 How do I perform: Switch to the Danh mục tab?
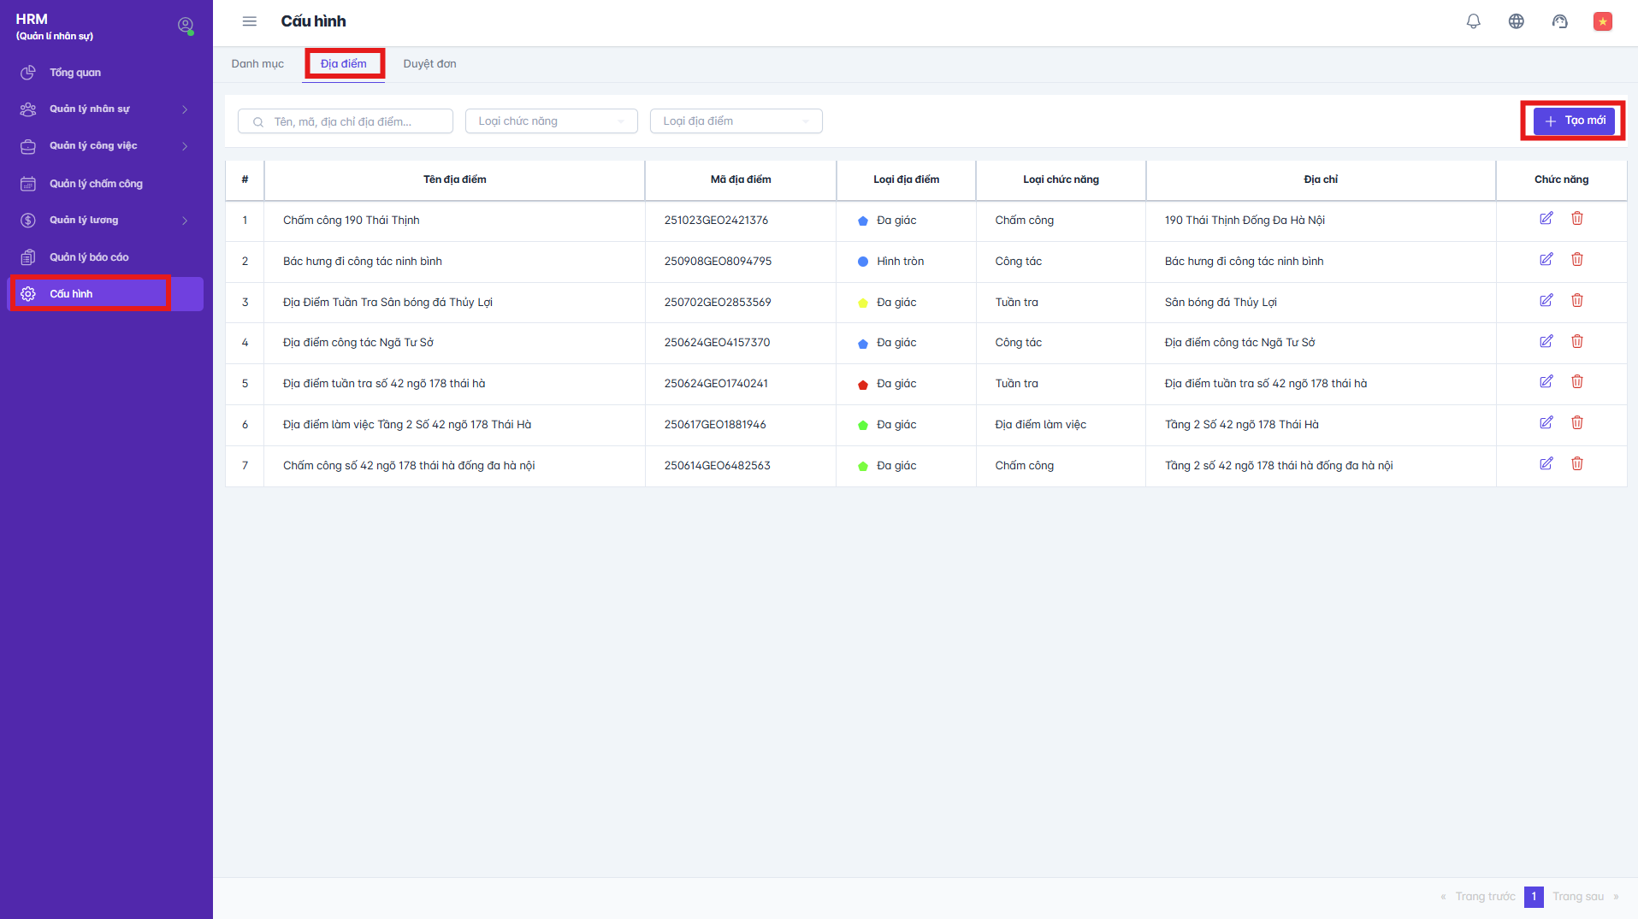257,64
